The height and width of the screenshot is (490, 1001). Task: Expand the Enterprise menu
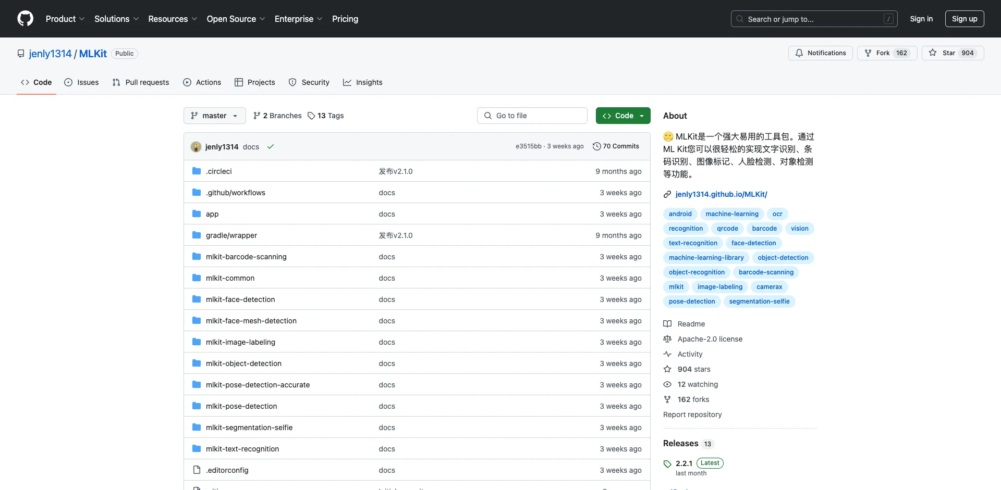[298, 19]
